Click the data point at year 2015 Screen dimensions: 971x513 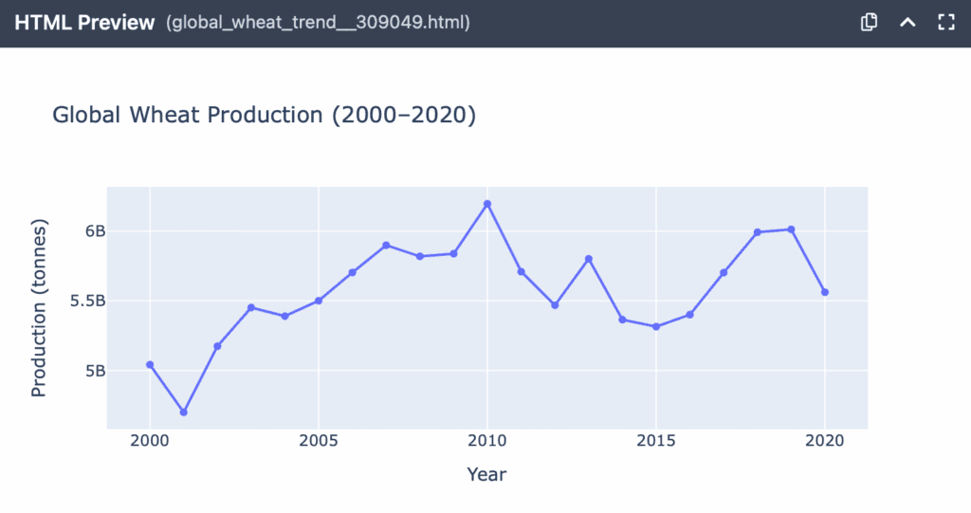point(656,327)
